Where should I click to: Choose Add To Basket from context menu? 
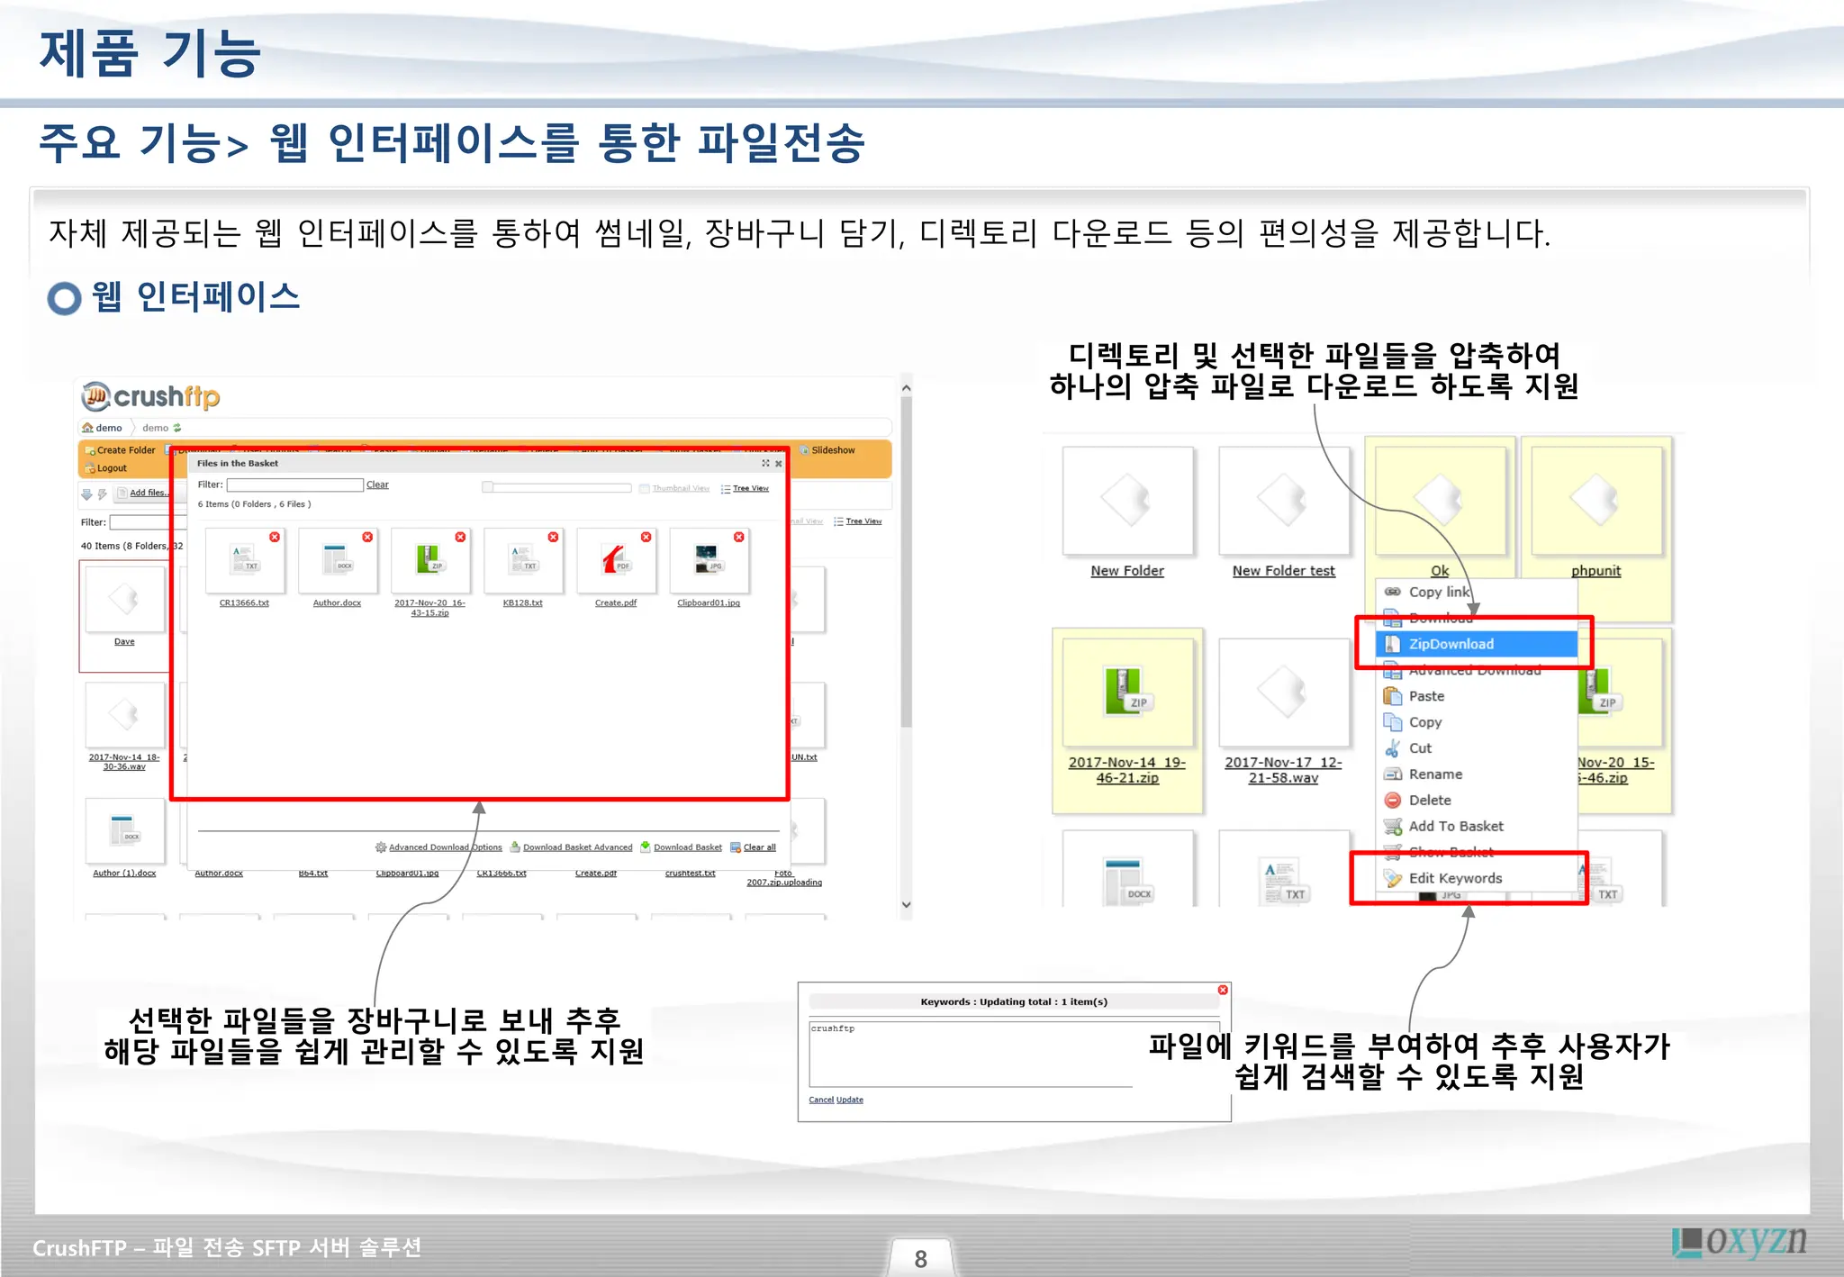[1478, 827]
